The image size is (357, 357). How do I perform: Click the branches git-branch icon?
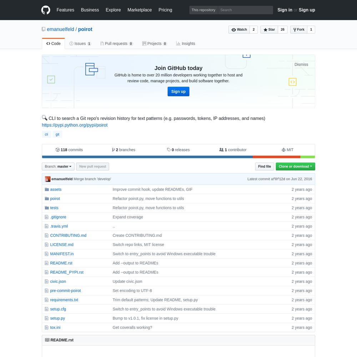(113, 150)
